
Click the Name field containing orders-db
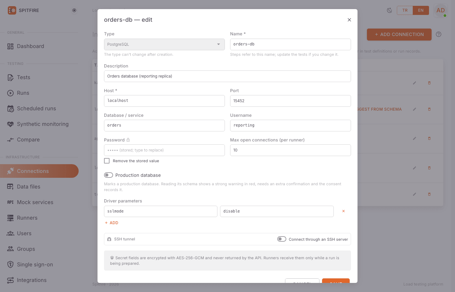pos(290,44)
